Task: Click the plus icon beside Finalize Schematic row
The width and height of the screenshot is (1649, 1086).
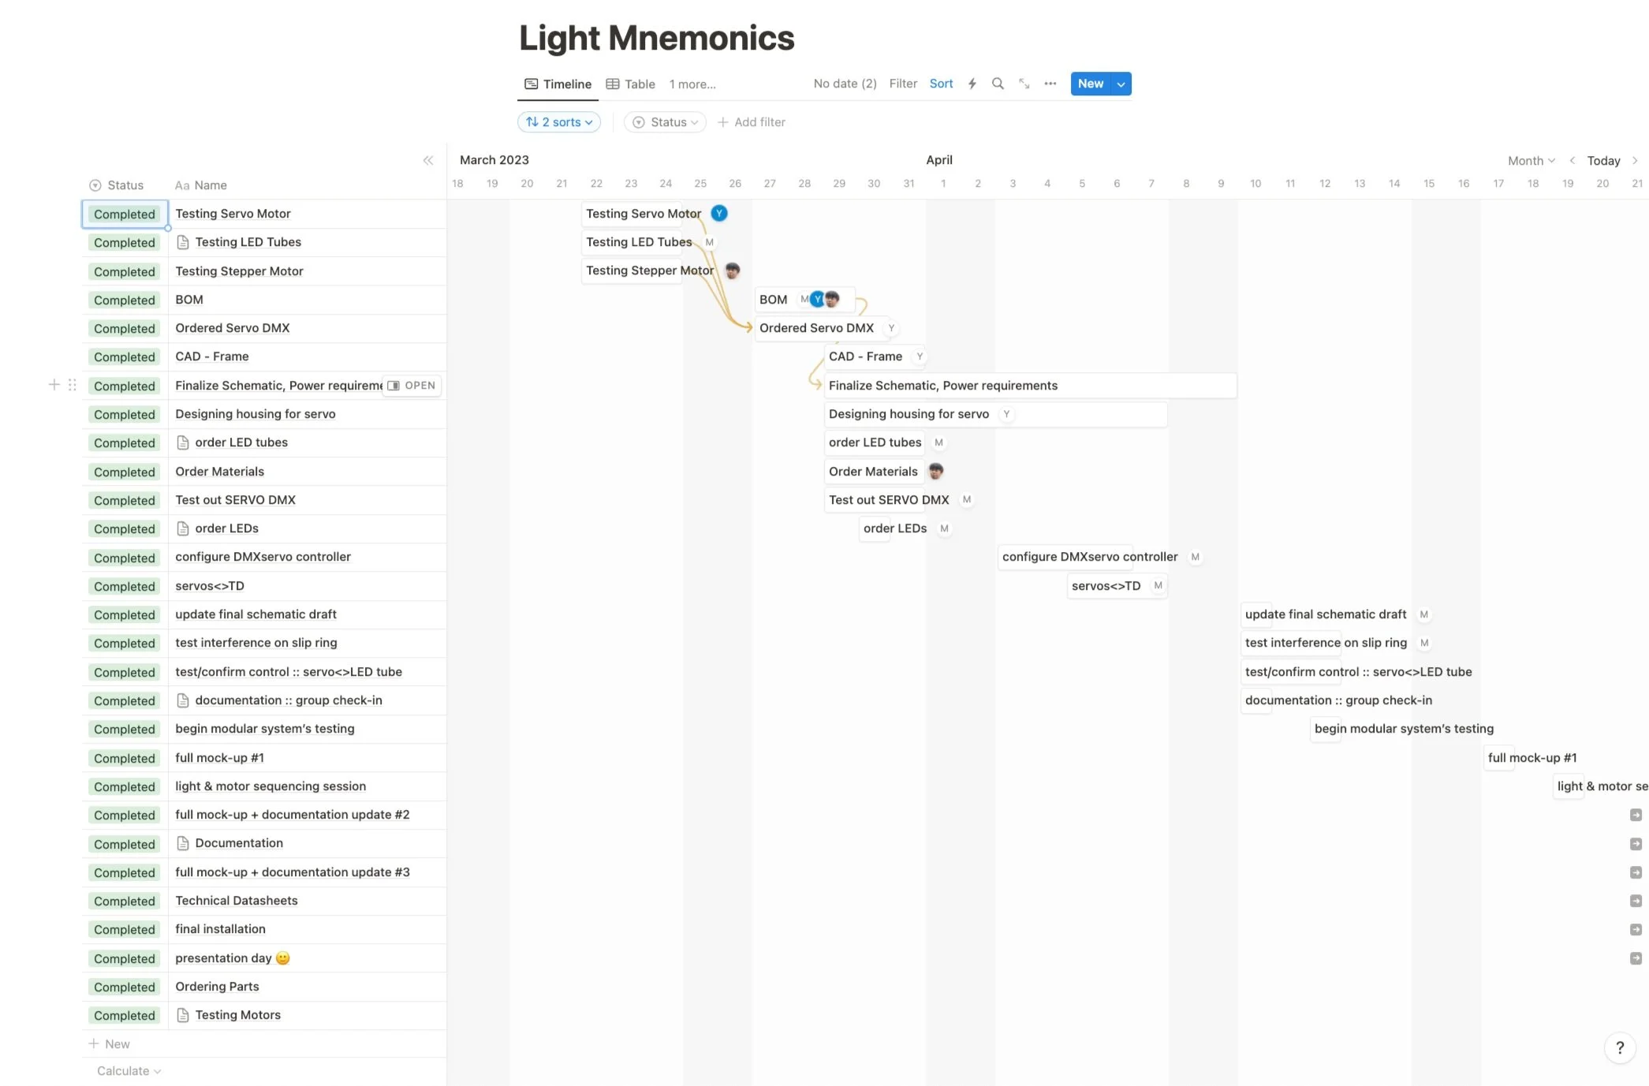Action: [54, 385]
